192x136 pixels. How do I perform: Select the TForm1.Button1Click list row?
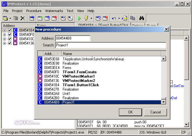[x=100, y=85]
